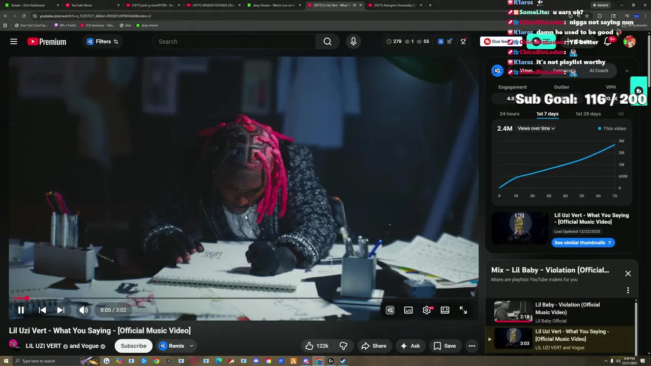Image resolution: width=651 pixels, height=366 pixels.
Task: Toggle subtitles/closed captions button
Action: click(408, 310)
